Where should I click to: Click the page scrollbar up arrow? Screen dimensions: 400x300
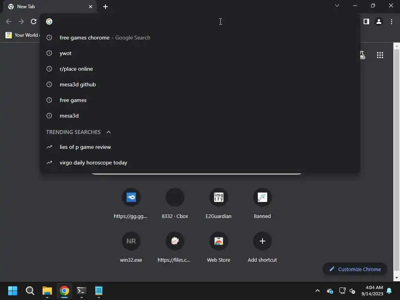pyautogui.click(x=397, y=46)
